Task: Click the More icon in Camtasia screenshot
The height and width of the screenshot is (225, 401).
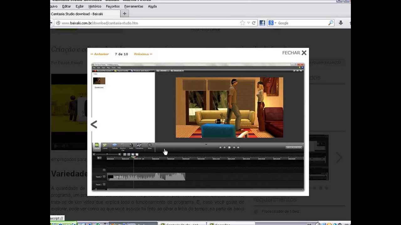Action: [150, 146]
